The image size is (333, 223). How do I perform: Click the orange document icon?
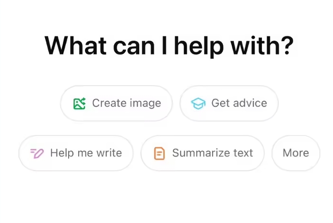point(159,154)
